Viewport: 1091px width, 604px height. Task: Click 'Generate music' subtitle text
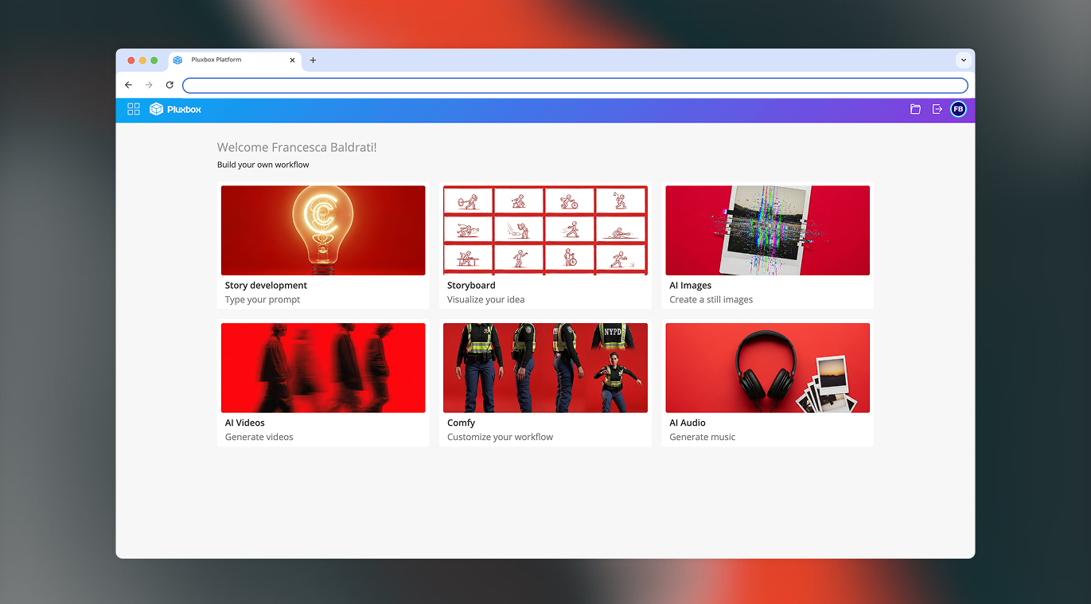702,437
